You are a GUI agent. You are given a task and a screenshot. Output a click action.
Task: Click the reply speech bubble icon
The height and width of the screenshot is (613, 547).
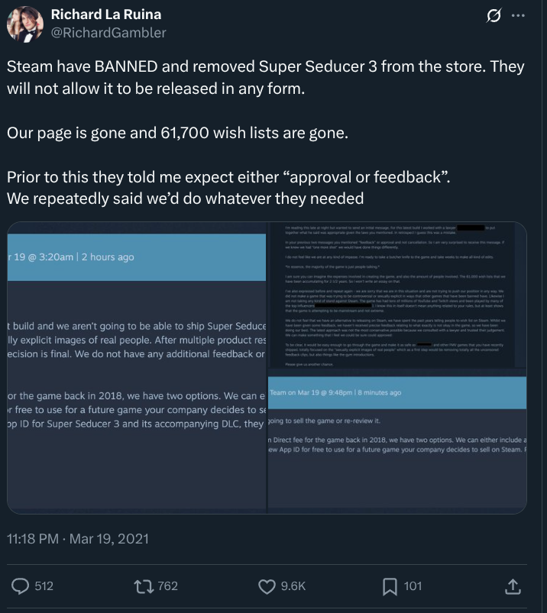[20, 586]
